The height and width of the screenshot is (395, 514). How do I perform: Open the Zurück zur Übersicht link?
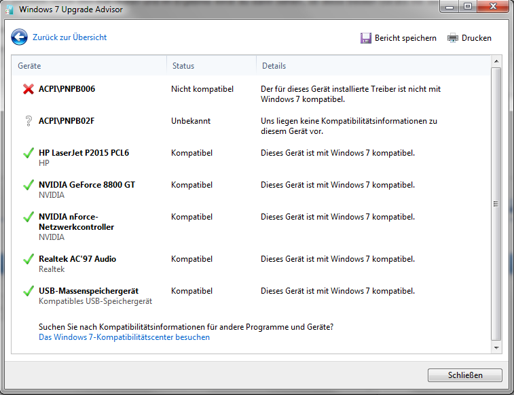point(69,37)
